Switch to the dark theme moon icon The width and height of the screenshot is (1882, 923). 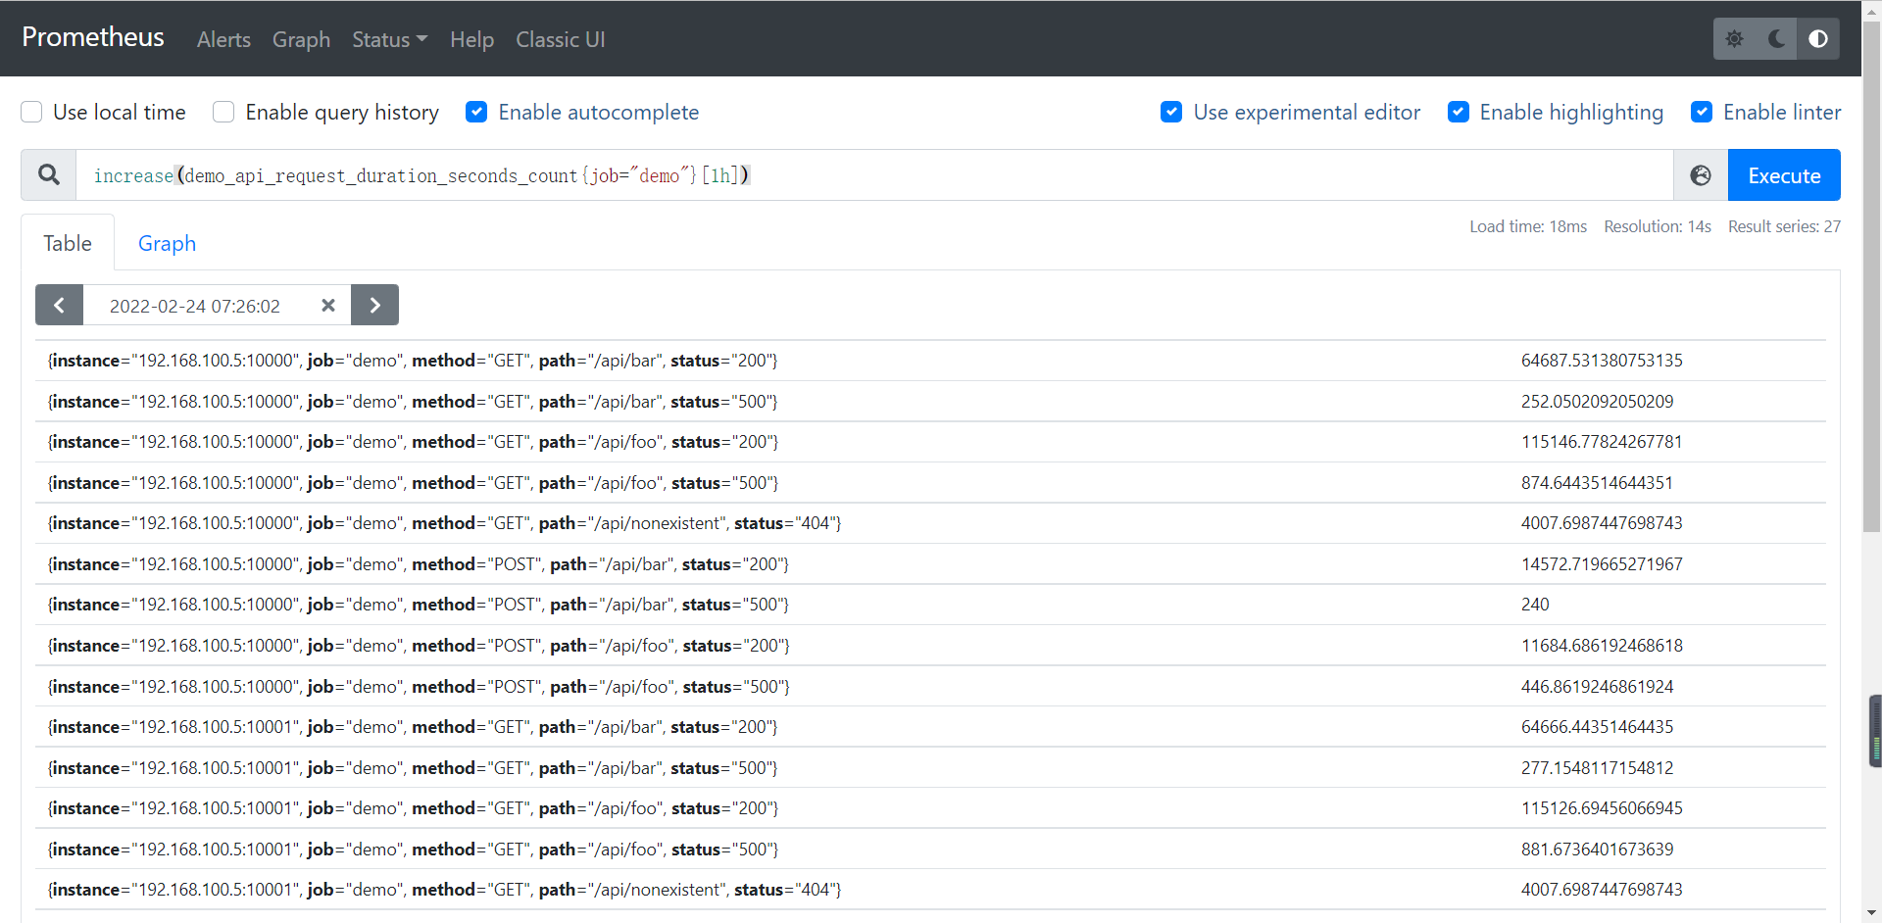pos(1776,39)
